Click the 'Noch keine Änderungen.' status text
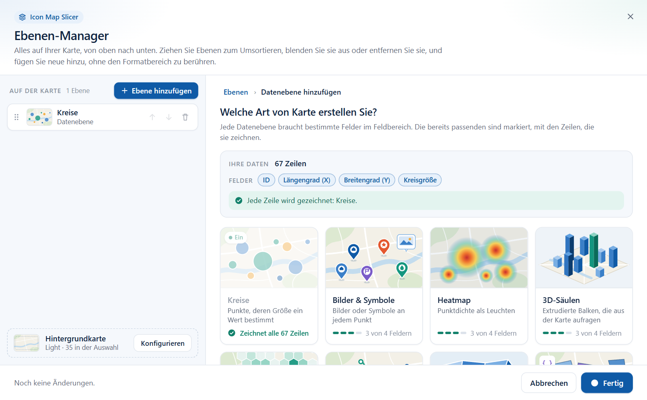This screenshot has height=400, width=647. (x=55, y=383)
